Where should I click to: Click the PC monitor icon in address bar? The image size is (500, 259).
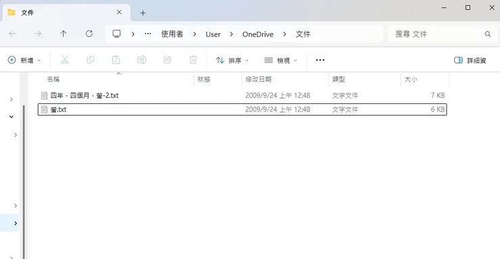pyautogui.click(x=117, y=34)
